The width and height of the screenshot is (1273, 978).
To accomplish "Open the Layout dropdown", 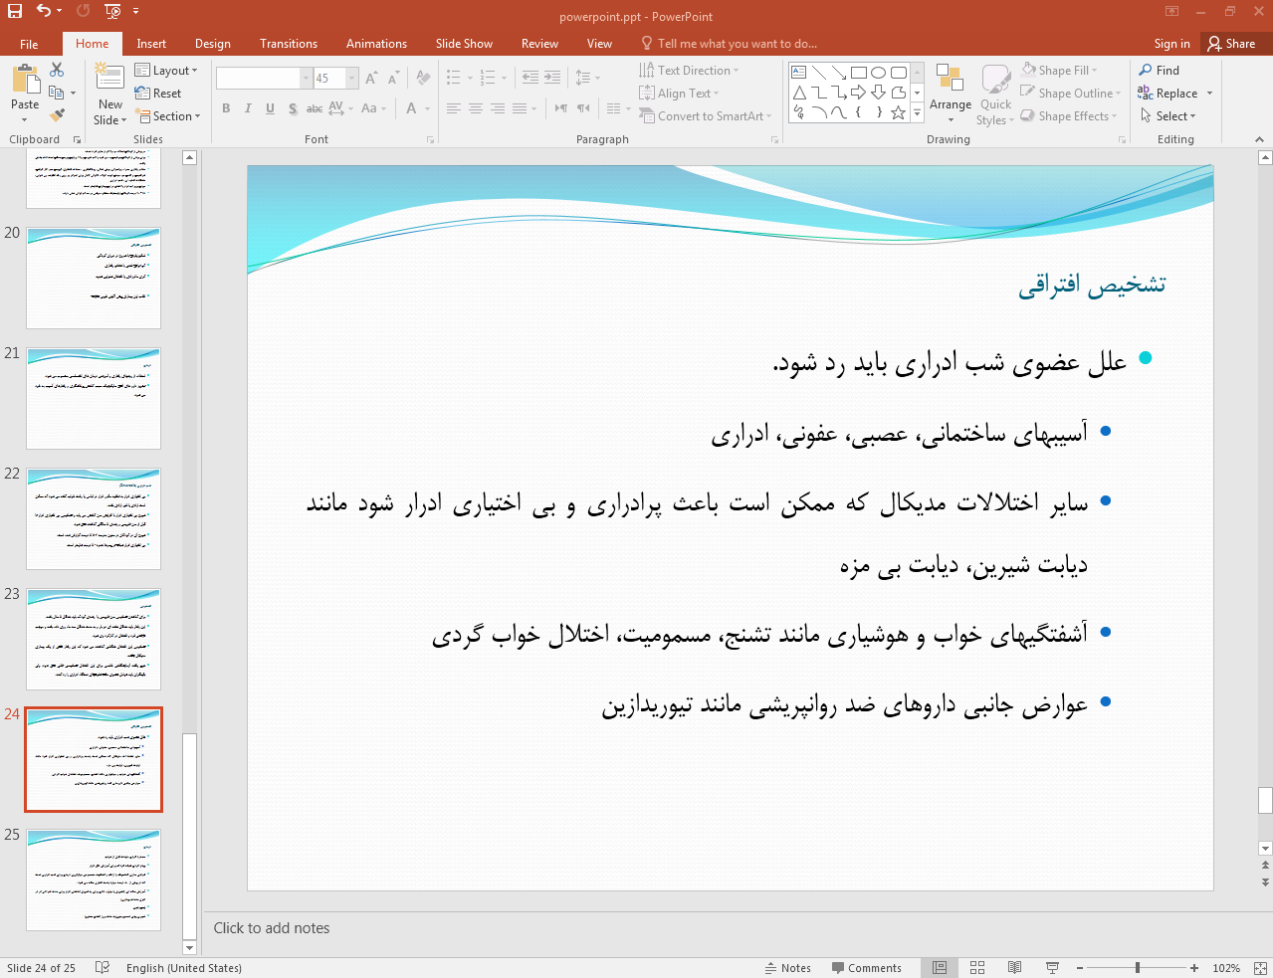I will click(166, 71).
